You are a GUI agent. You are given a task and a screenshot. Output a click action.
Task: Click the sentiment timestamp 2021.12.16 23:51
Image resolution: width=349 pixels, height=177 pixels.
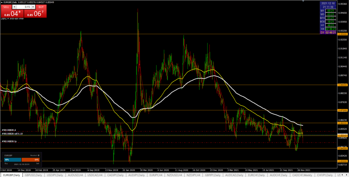pos(22,164)
